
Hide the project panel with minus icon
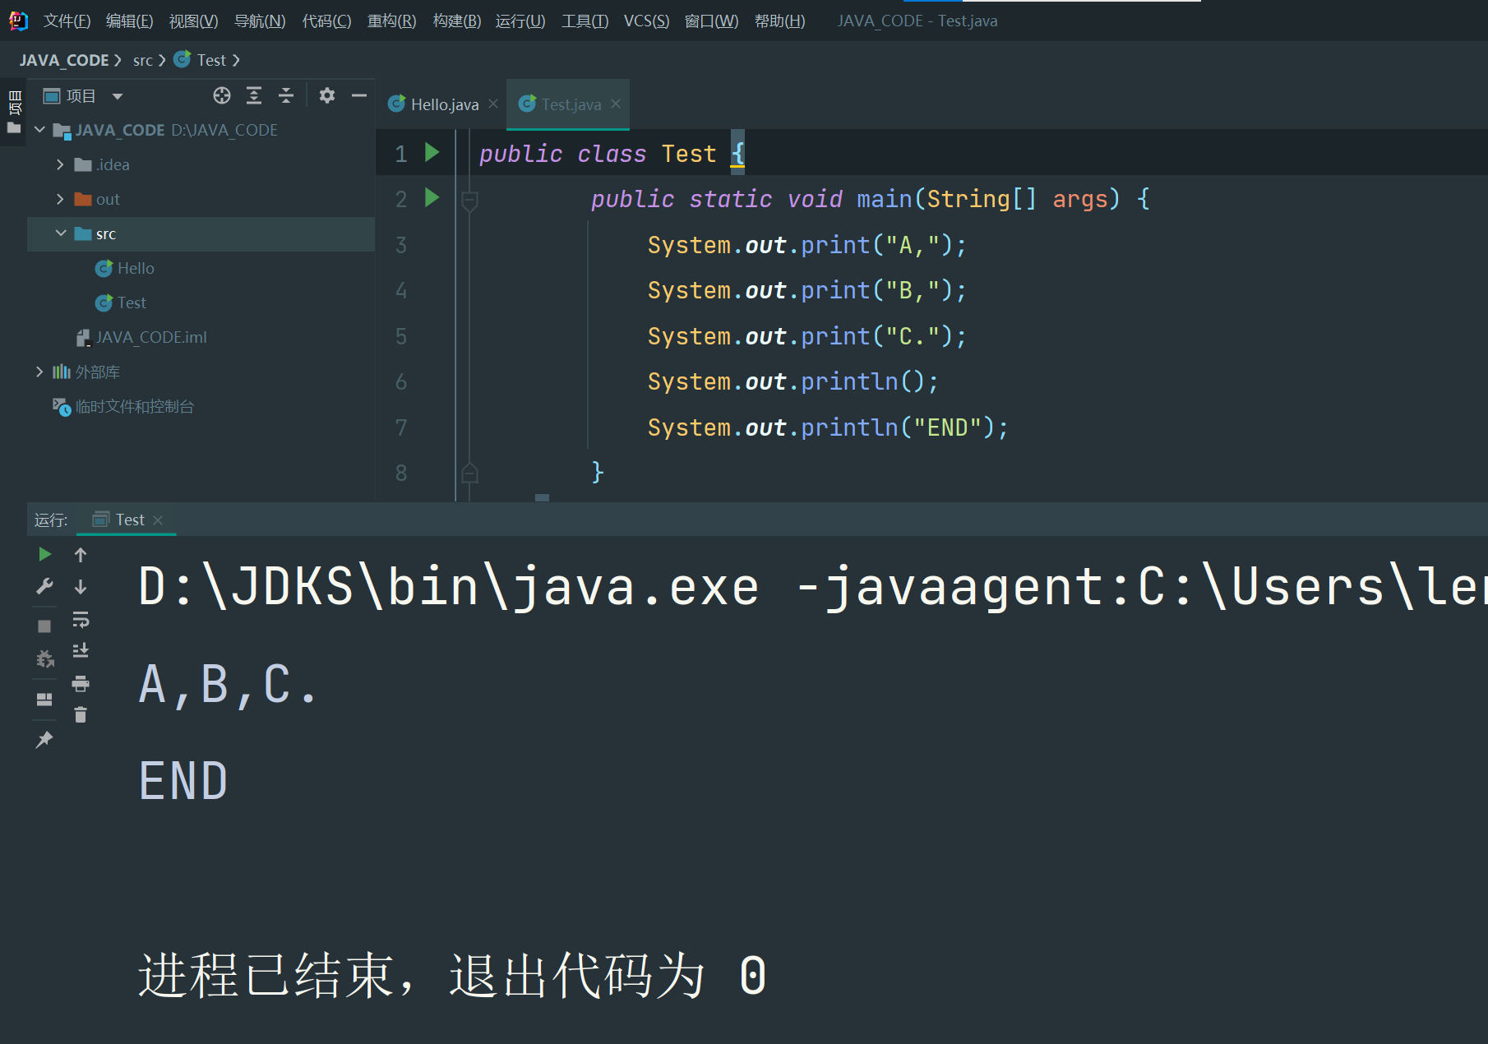[359, 95]
